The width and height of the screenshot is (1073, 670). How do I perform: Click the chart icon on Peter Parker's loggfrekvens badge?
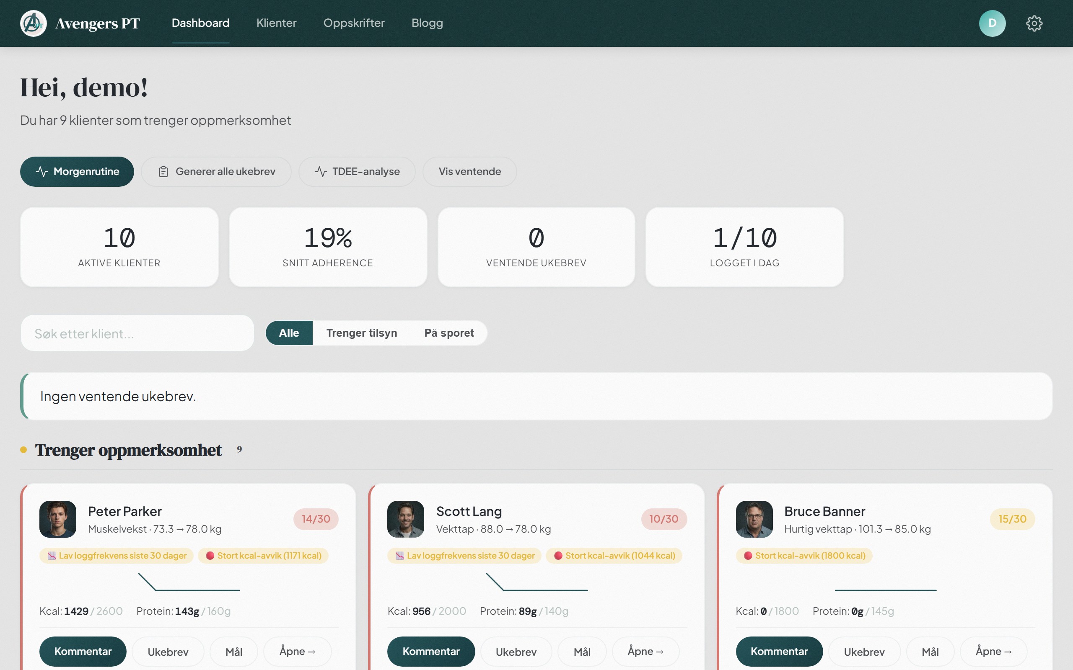click(52, 555)
